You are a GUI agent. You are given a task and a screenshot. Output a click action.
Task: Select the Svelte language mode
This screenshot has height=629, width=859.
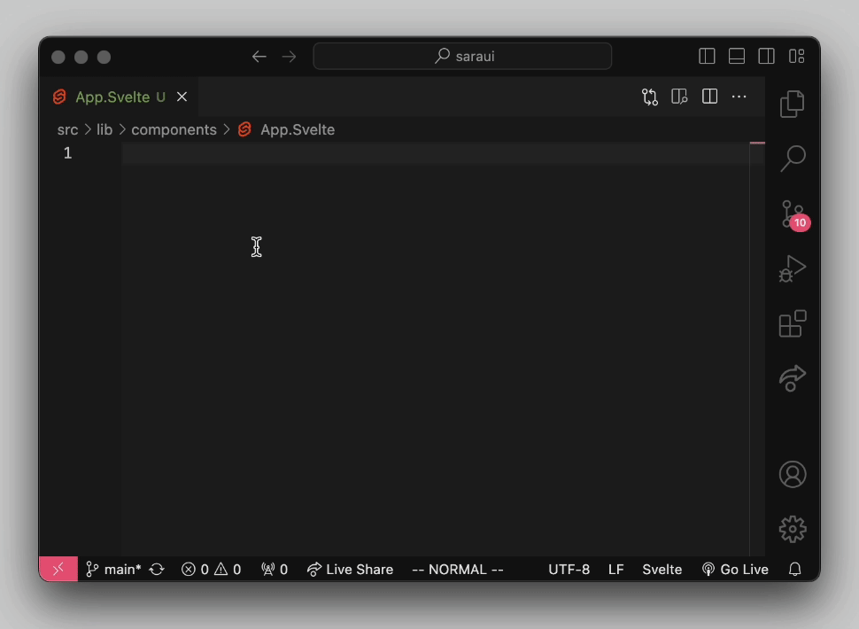(662, 570)
